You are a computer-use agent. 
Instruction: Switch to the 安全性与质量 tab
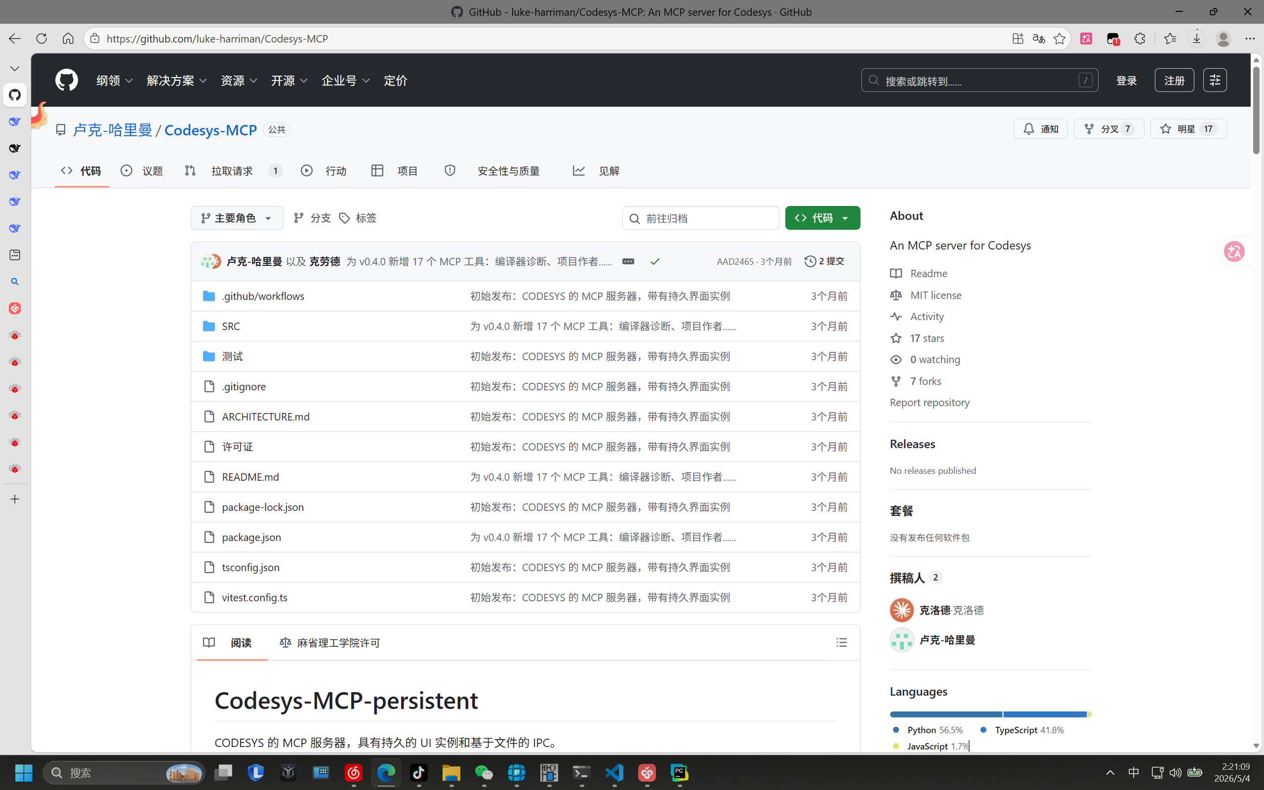(491, 171)
